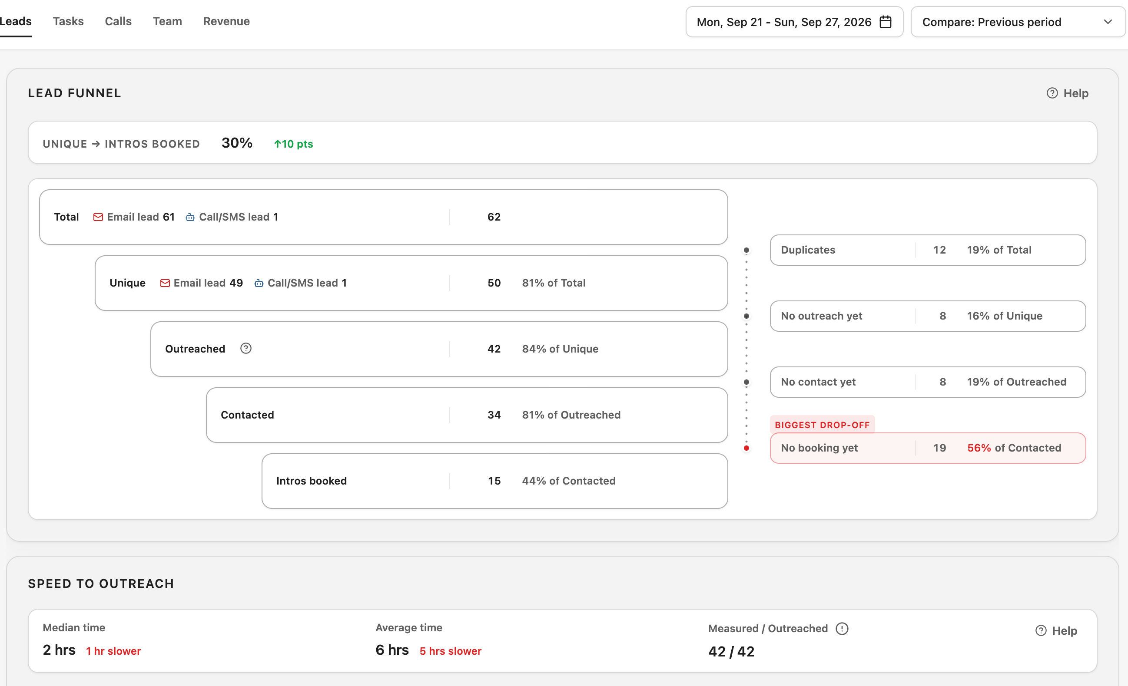
Task: Open the calendar icon in date range
Action: pyautogui.click(x=886, y=22)
